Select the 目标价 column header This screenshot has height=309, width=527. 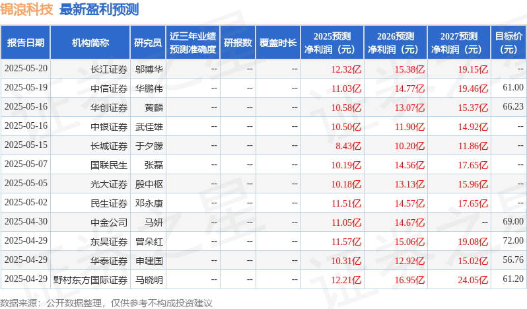tap(509, 43)
